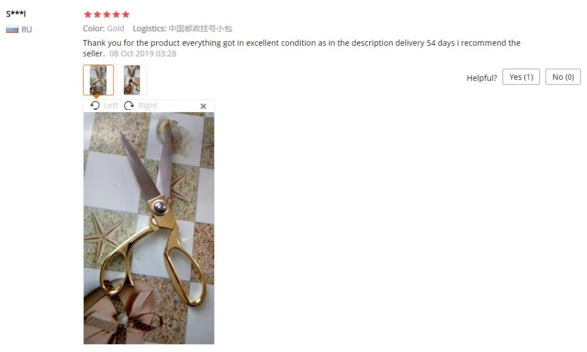The width and height of the screenshot is (587, 352).
Task: Close the enlarged photo viewer
Action: 203,106
